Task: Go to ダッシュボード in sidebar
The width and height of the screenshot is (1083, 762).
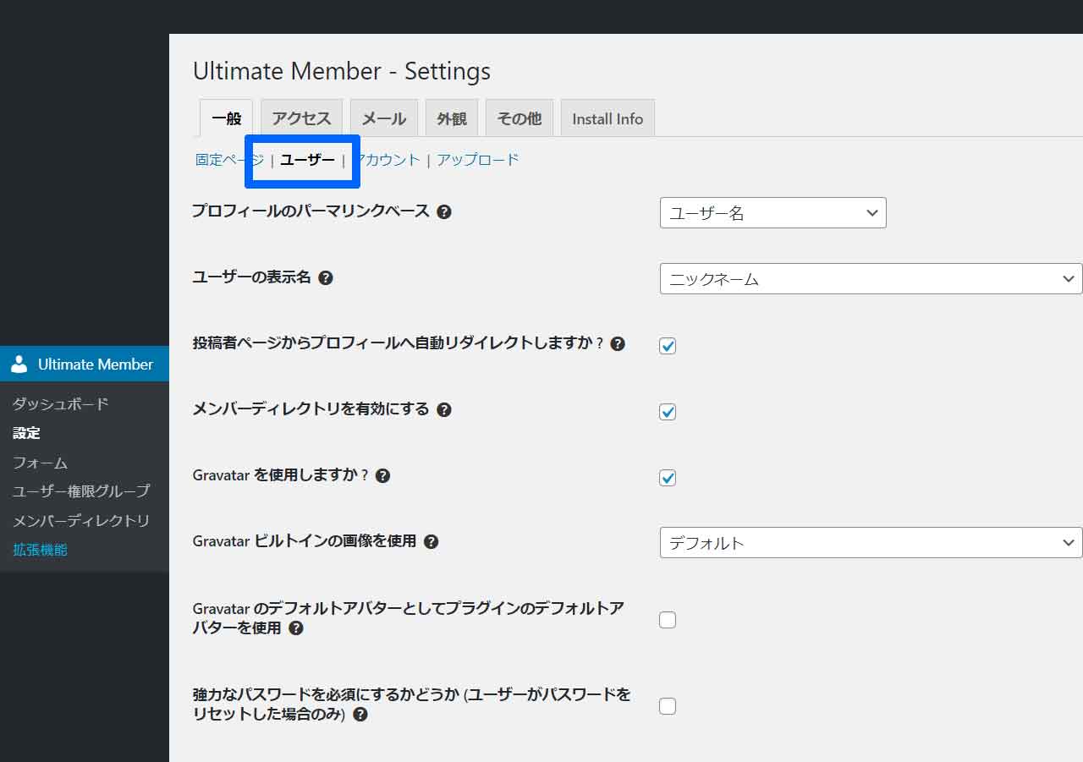Action: click(x=61, y=404)
